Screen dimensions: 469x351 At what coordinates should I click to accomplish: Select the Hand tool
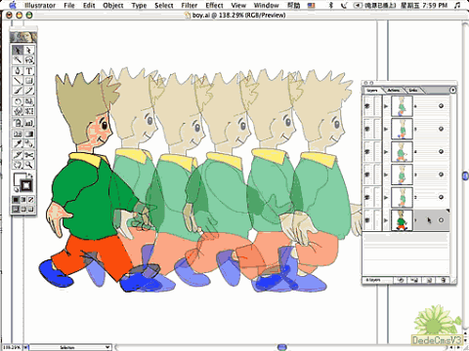18,165
